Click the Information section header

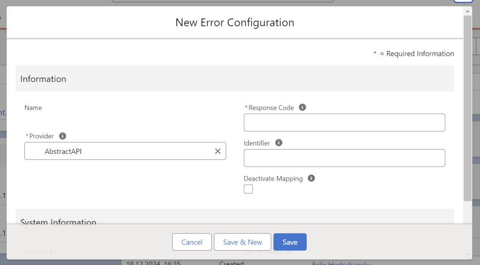click(x=43, y=79)
